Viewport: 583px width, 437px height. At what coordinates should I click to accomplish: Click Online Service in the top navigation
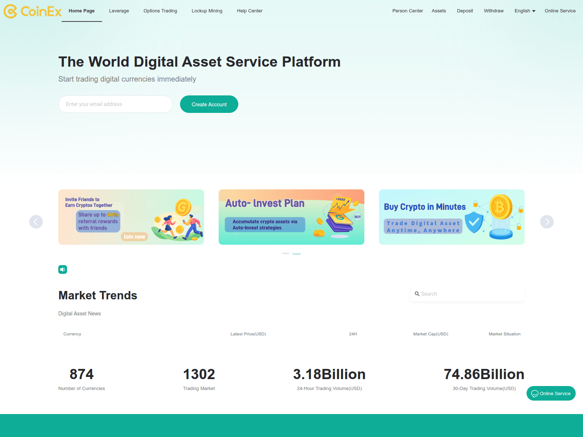click(560, 11)
